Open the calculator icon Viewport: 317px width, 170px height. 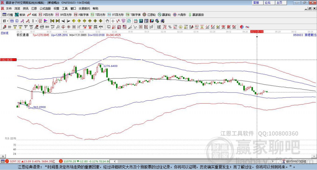click(x=141, y=21)
